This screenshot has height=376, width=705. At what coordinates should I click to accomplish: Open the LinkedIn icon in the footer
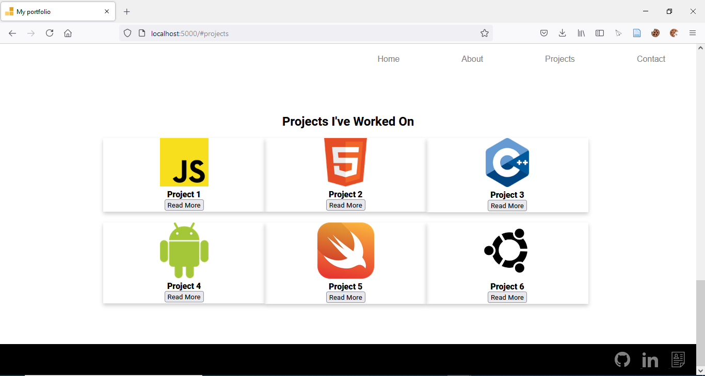(x=650, y=360)
